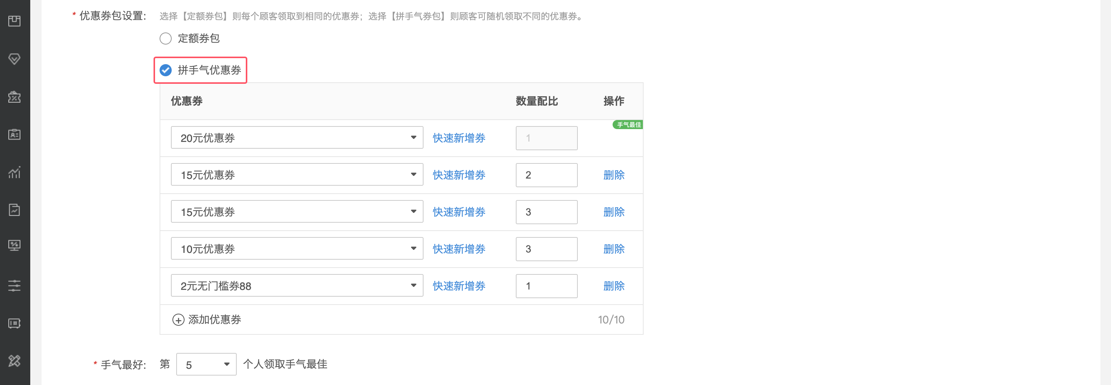Open the tools sidebar icon at bottom
Image resolution: width=1111 pixels, height=385 pixels.
pyautogui.click(x=14, y=361)
